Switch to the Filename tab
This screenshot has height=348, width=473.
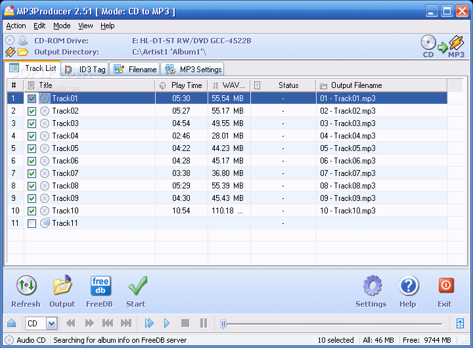coord(135,70)
